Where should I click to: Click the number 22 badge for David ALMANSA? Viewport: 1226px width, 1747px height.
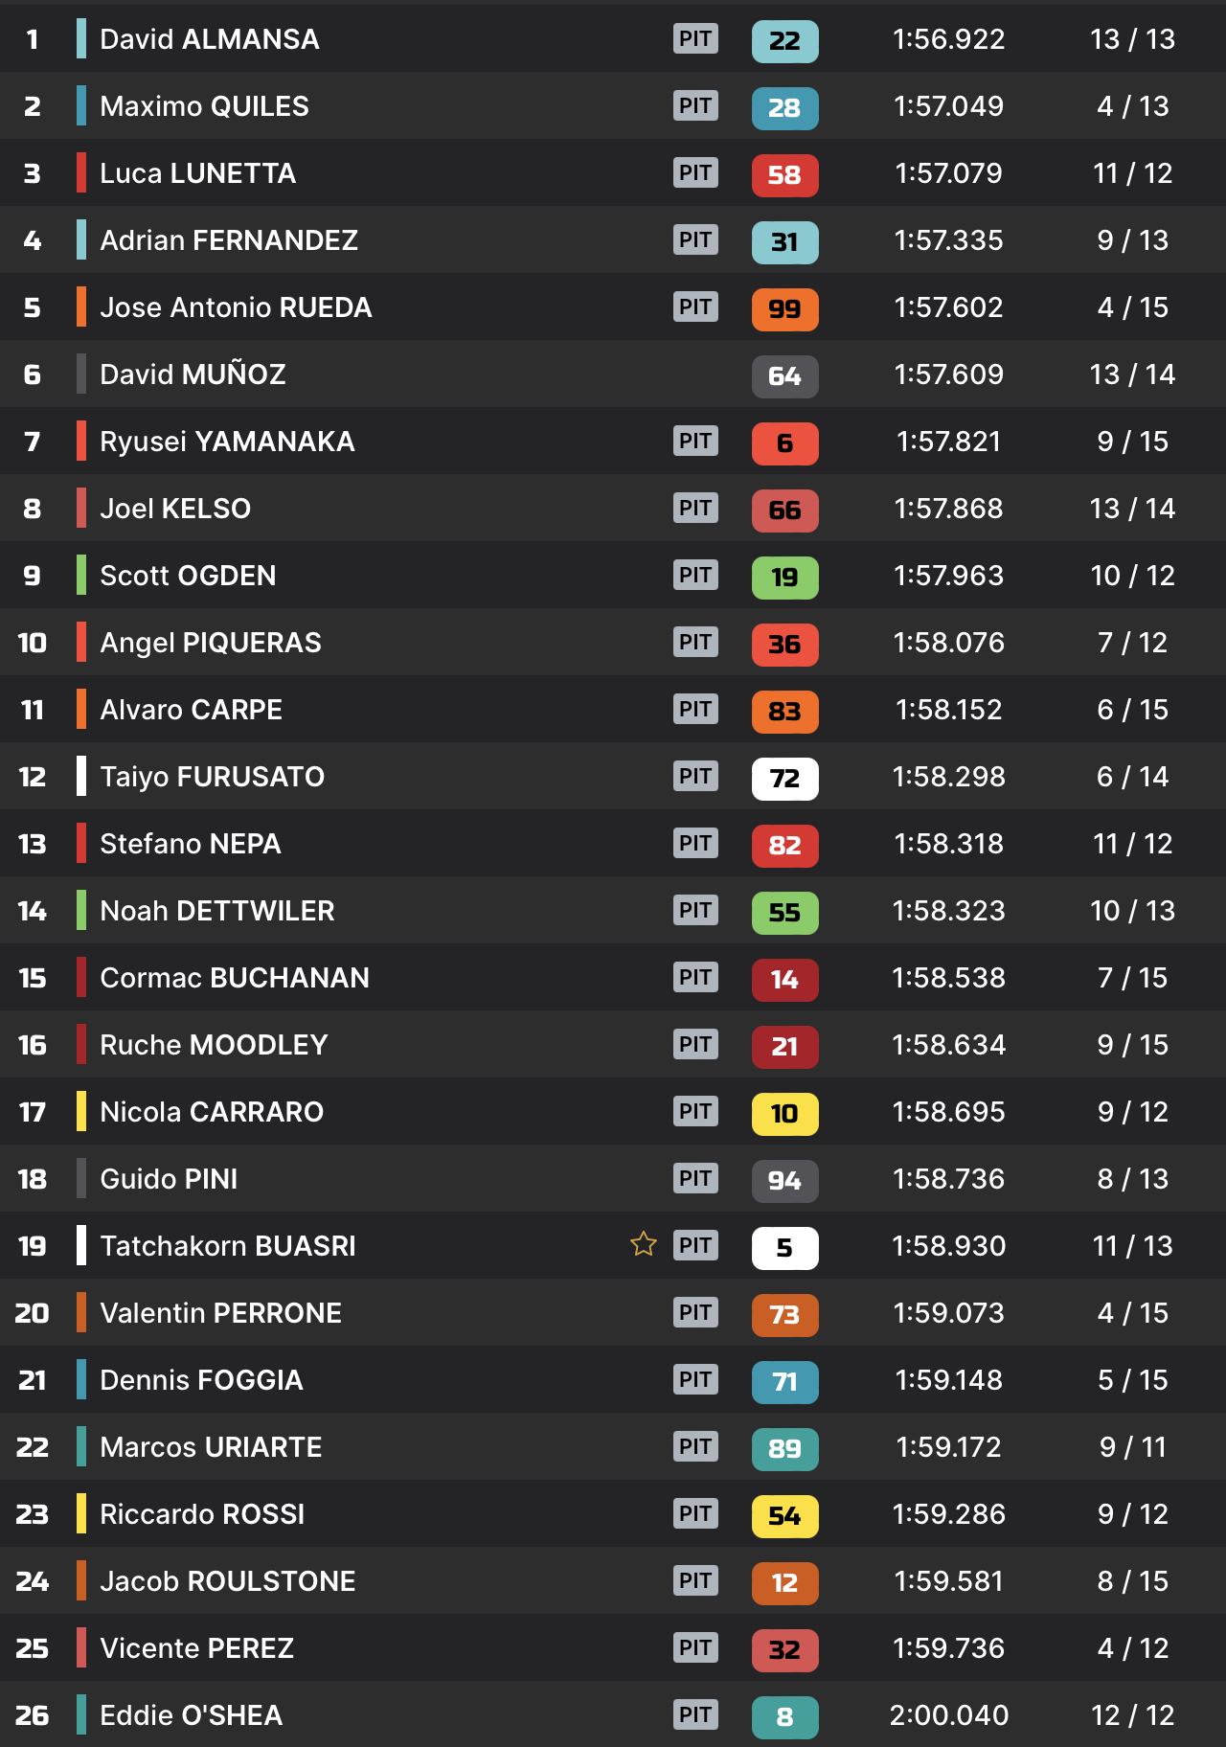[x=784, y=41]
